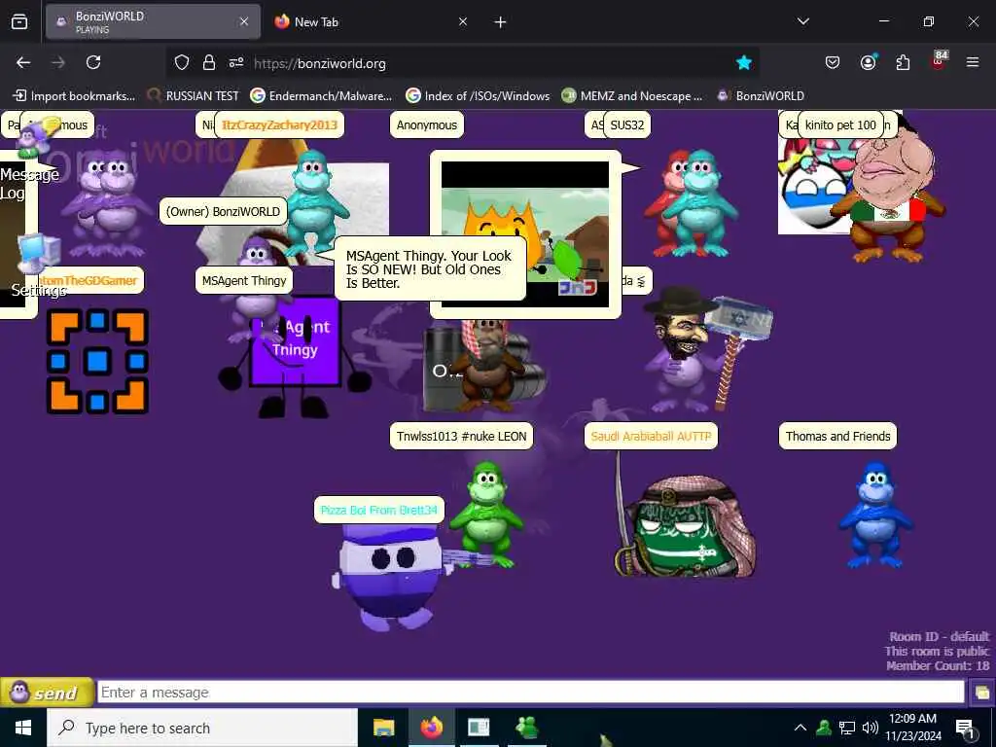This screenshot has width=996, height=747.
Task: Click the Tnwlss1013 #nuke LEON name tag
Action: (462, 437)
